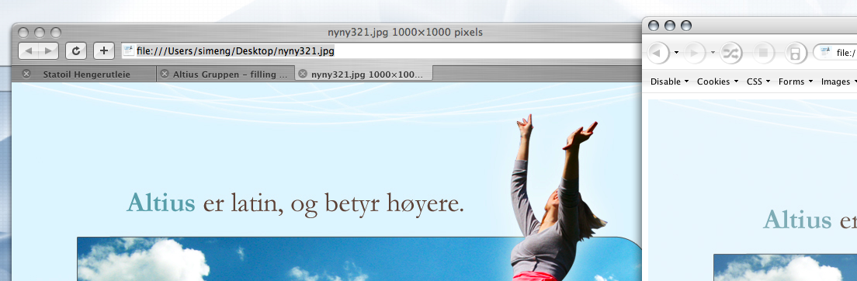
Task: Switch to the Altius Gruppen tab
Action: click(x=225, y=74)
